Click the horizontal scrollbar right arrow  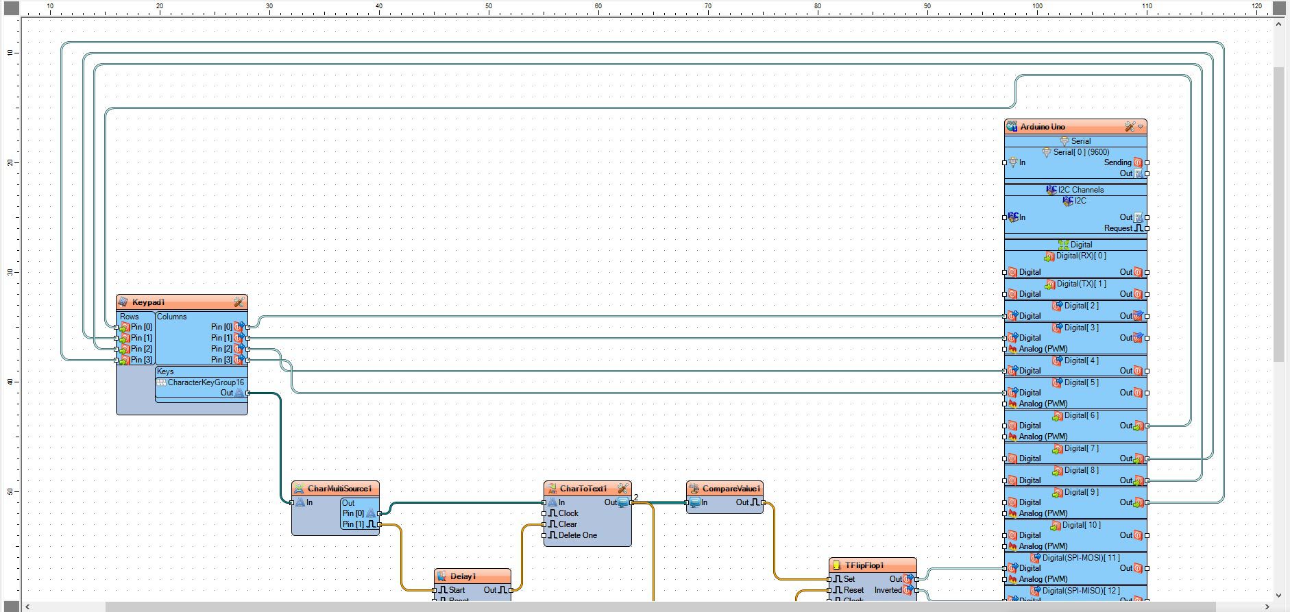[x=1267, y=607]
